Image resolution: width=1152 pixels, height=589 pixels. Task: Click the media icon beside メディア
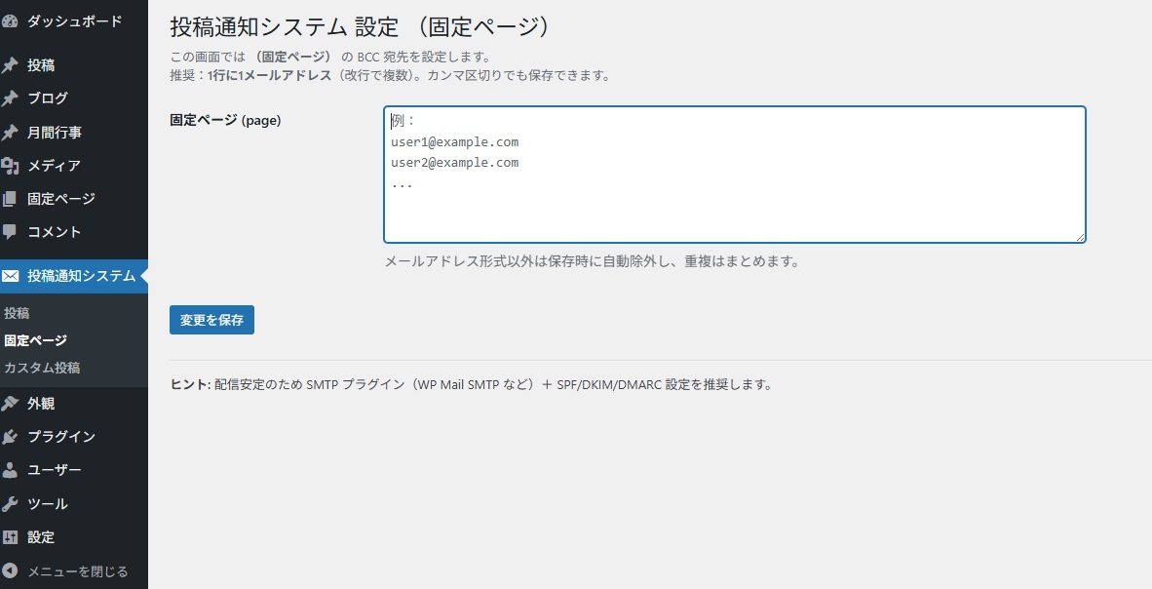click(10, 166)
